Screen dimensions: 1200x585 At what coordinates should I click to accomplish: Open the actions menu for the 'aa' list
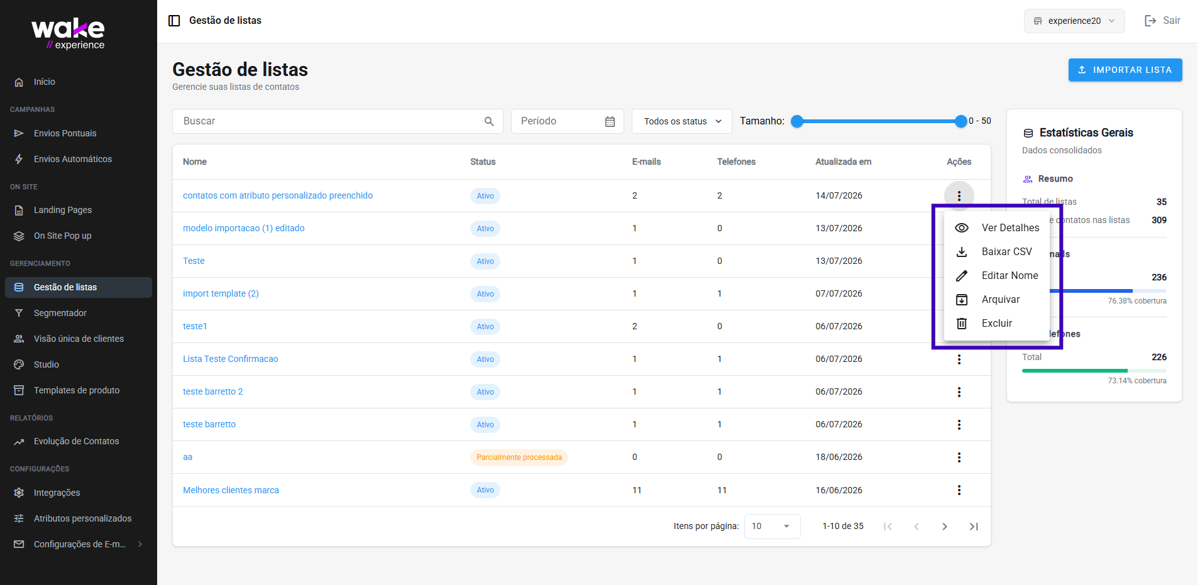pyautogui.click(x=959, y=457)
